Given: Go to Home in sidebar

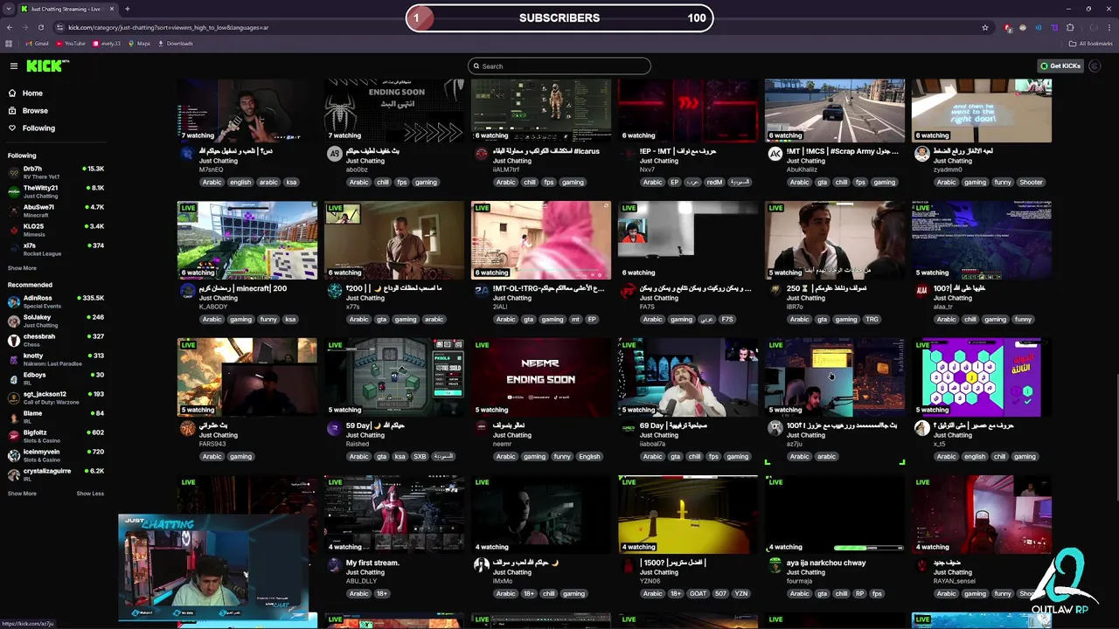Looking at the screenshot, I should [x=32, y=93].
